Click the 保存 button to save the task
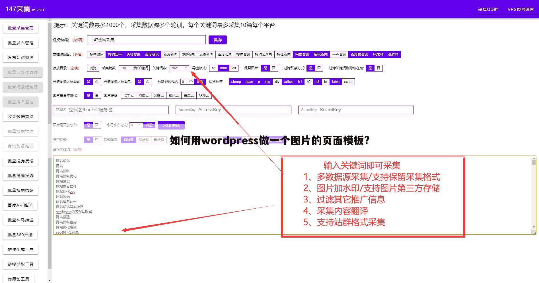The height and width of the screenshot is (283, 539). [x=217, y=40]
